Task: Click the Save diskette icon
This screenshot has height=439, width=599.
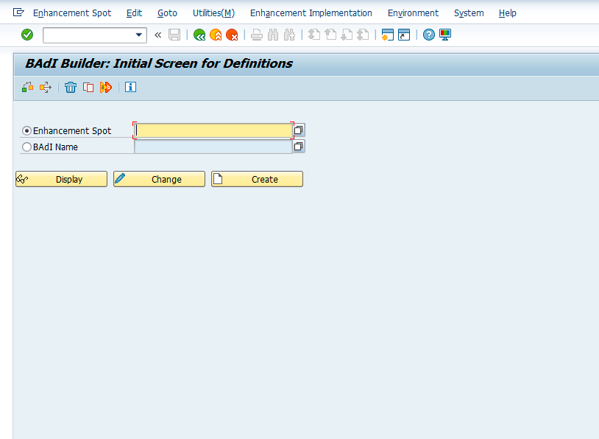Action: (174, 35)
